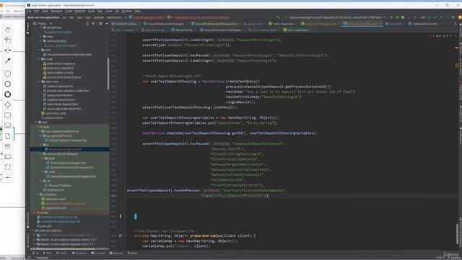This screenshot has height=260, width=462.
Task: Open Project panel gear options
Action: coord(100,24)
